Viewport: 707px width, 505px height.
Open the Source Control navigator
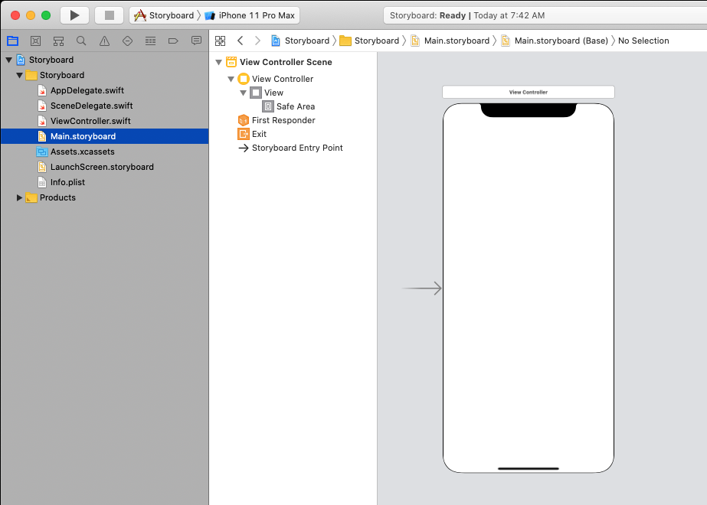pyautogui.click(x=35, y=41)
